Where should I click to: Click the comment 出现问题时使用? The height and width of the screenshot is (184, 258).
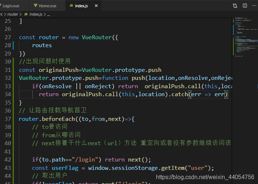pos(45,61)
